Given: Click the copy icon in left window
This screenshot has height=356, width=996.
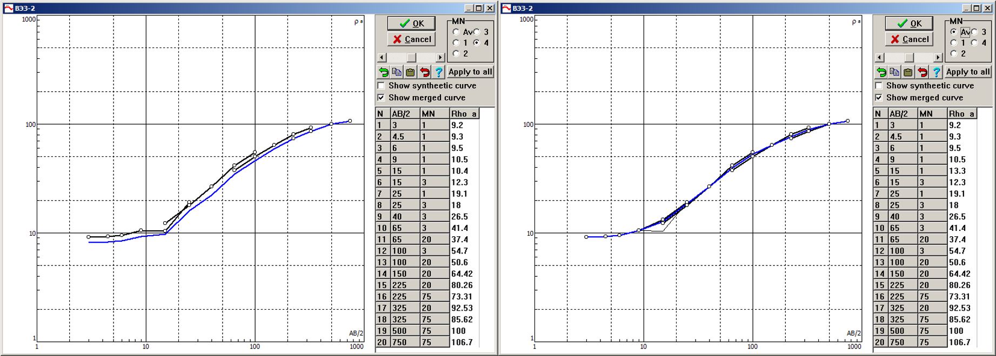Looking at the screenshot, I should (397, 72).
